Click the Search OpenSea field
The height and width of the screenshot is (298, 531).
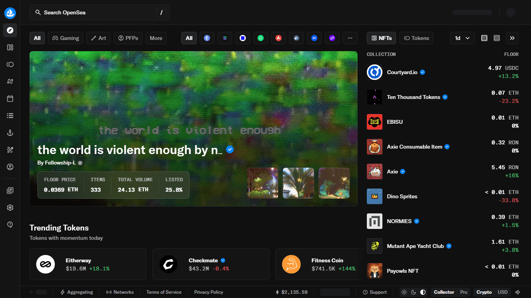[100, 12]
